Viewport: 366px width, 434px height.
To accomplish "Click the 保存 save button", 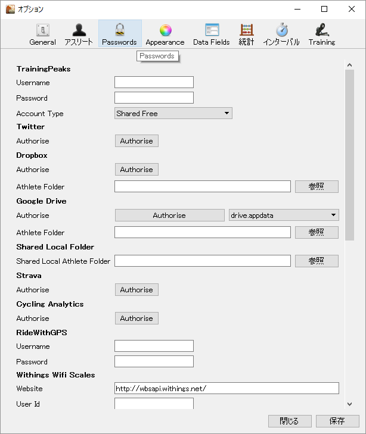I will pyautogui.click(x=337, y=421).
